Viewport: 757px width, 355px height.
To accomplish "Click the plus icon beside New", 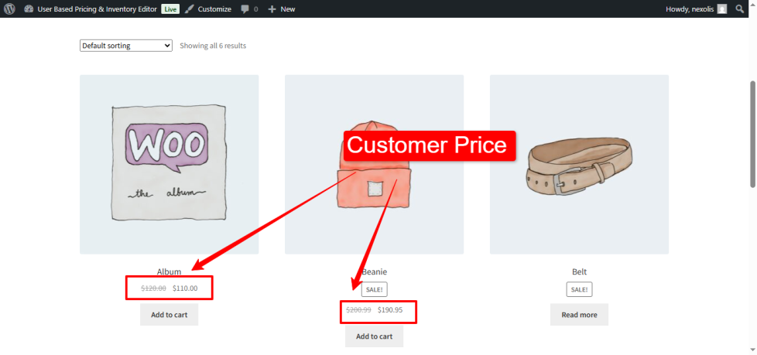I will [x=272, y=9].
